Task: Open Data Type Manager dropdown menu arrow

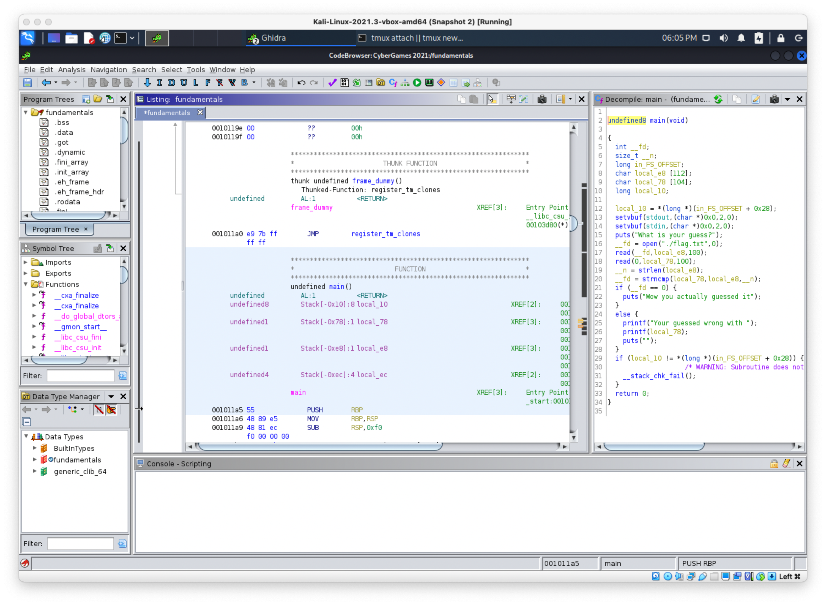Action: pyautogui.click(x=111, y=397)
